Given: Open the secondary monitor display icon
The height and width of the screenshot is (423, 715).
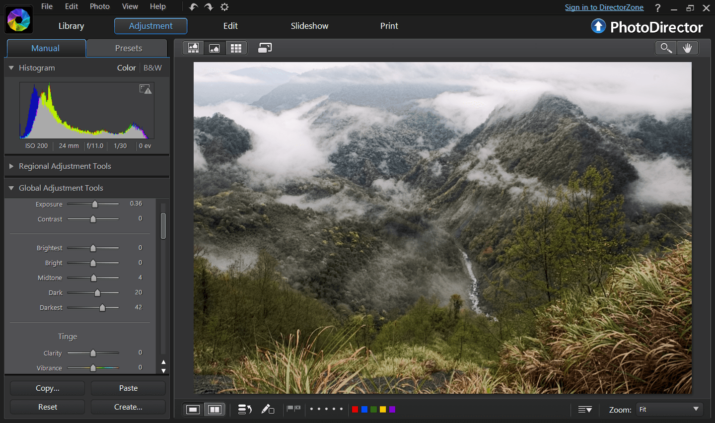Looking at the screenshot, I should tap(265, 48).
